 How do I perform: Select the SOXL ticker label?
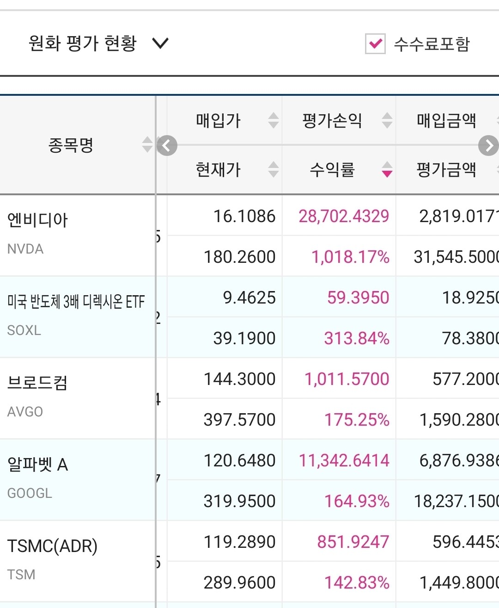point(24,330)
